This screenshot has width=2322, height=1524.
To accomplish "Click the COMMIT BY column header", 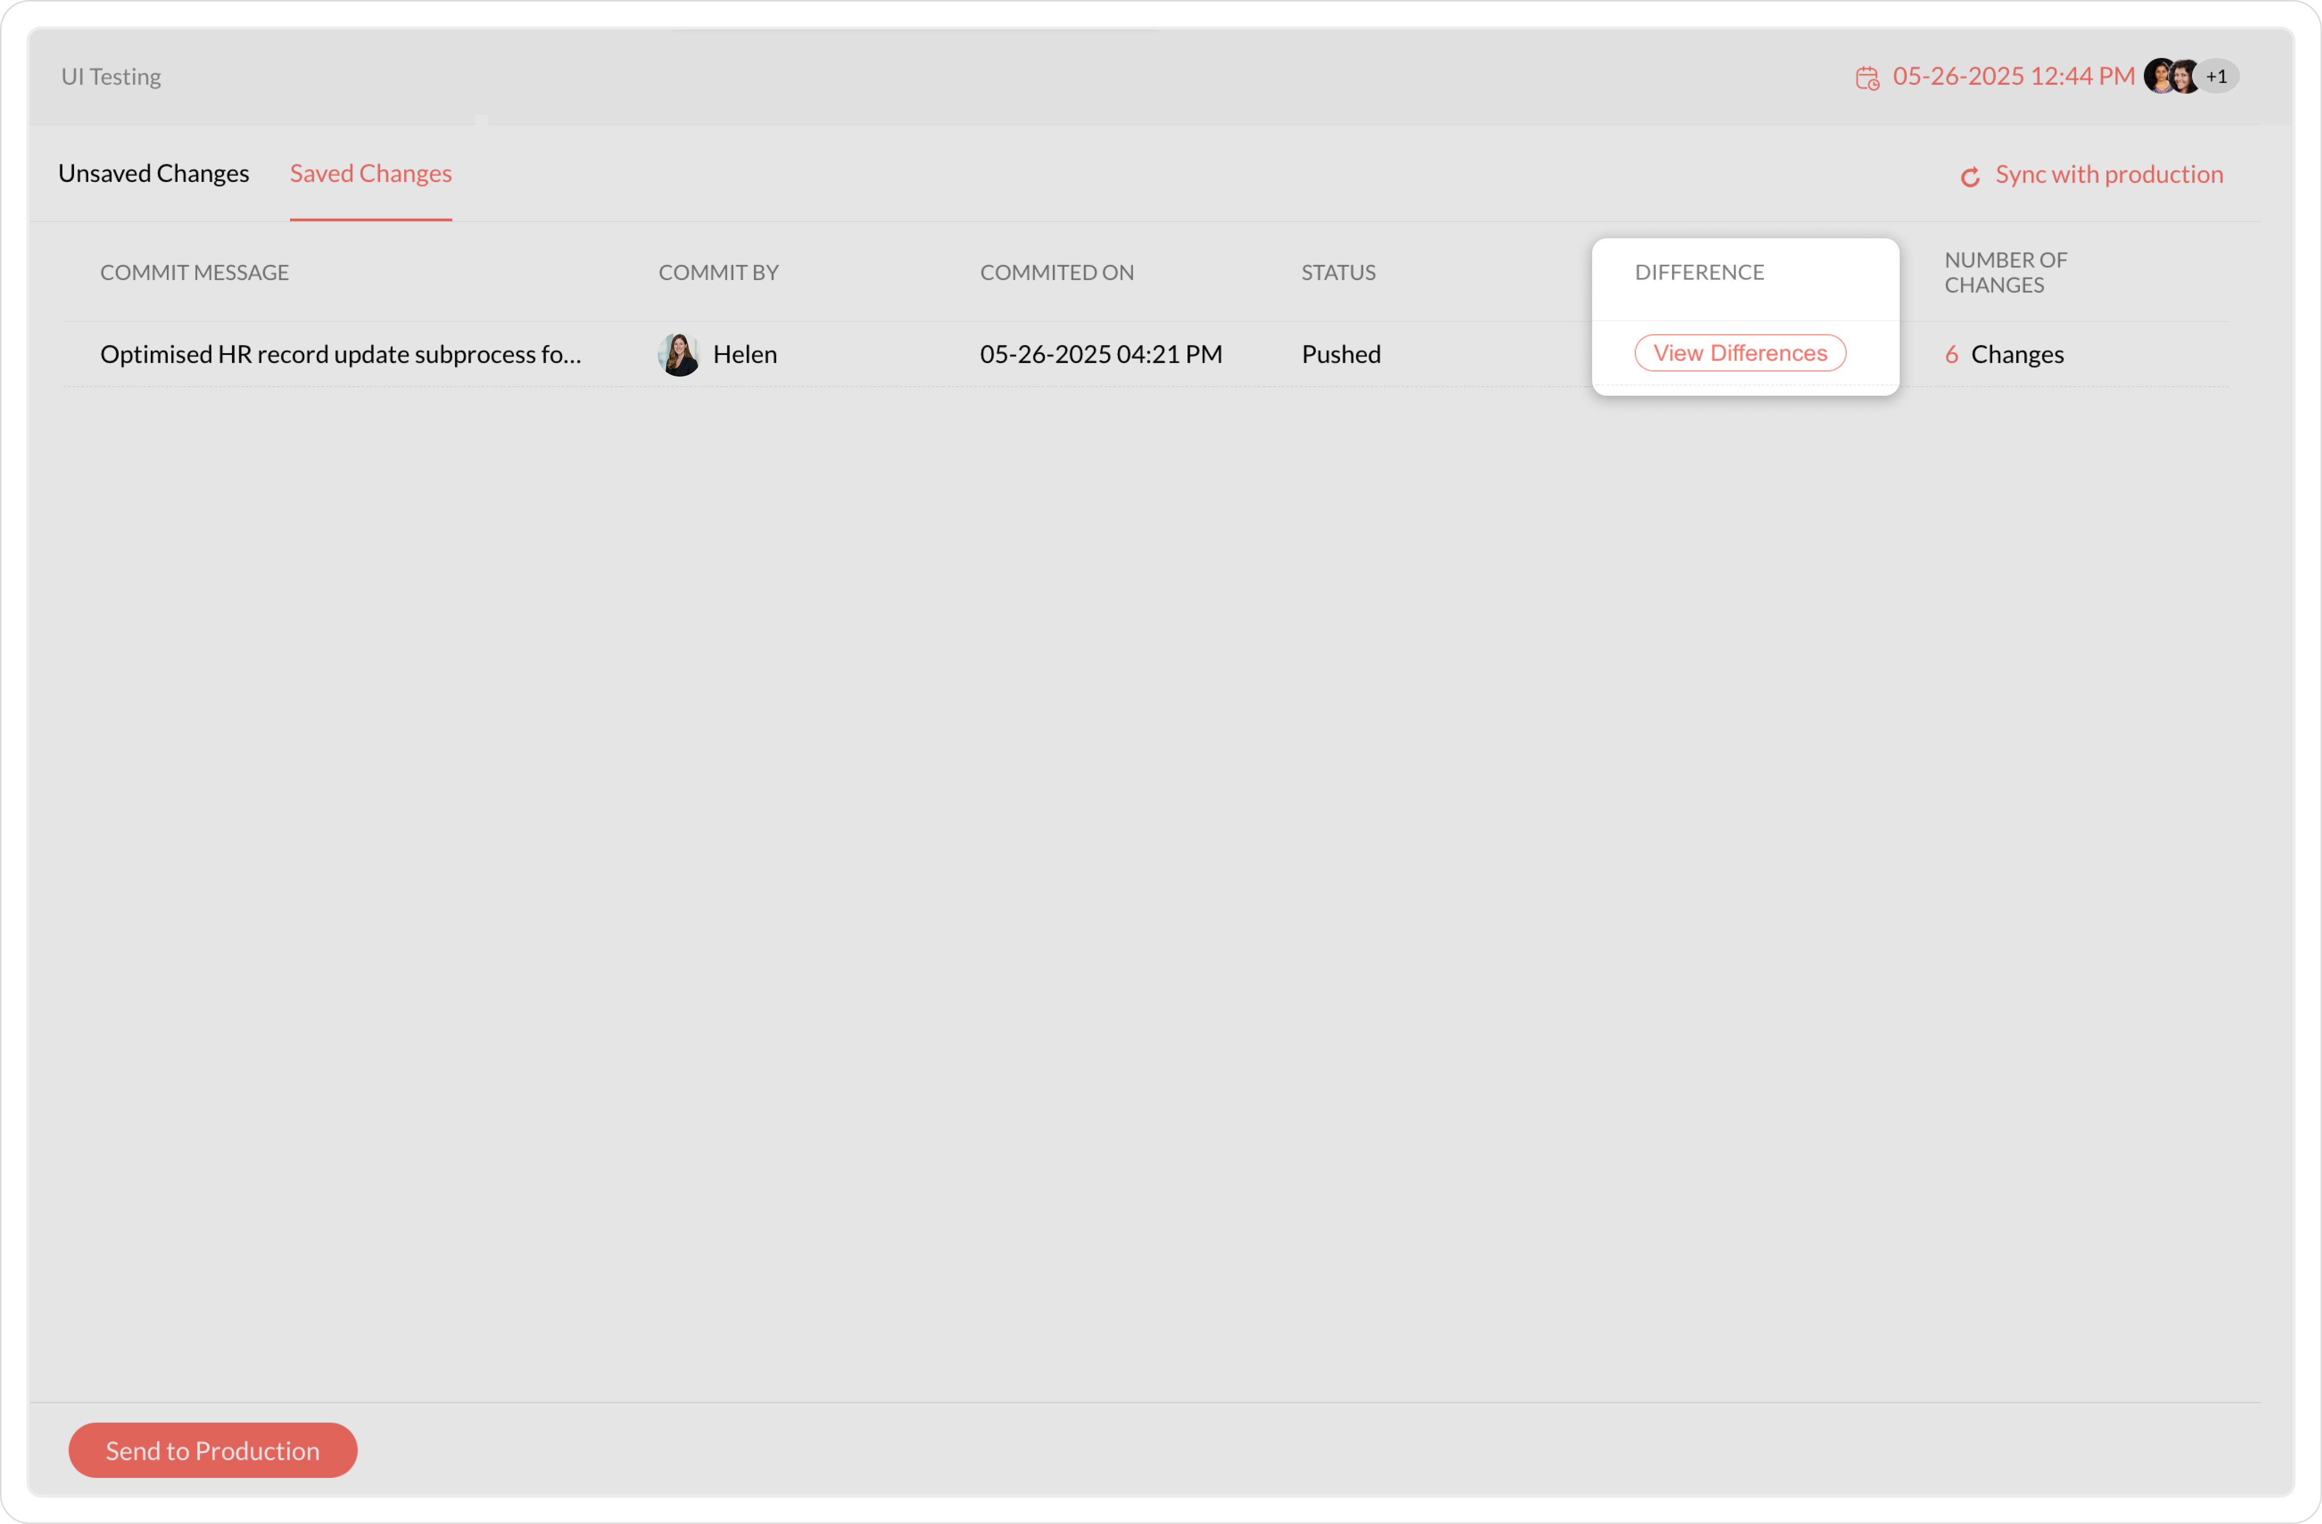I will click(718, 273).
